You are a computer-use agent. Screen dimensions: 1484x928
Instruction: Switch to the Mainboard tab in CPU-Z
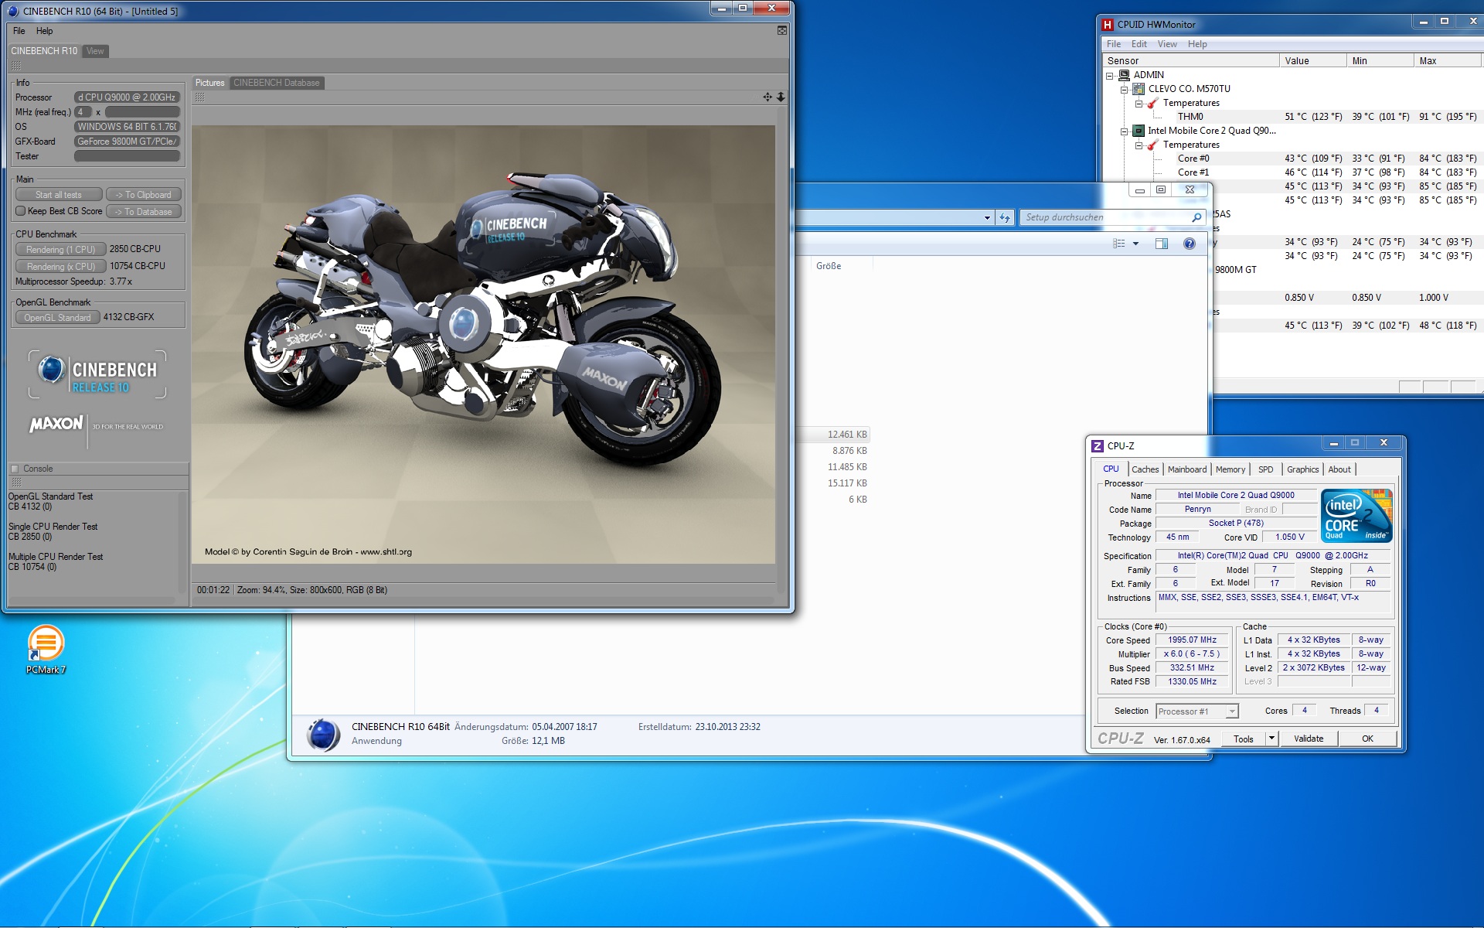(x=1186, y=469)
